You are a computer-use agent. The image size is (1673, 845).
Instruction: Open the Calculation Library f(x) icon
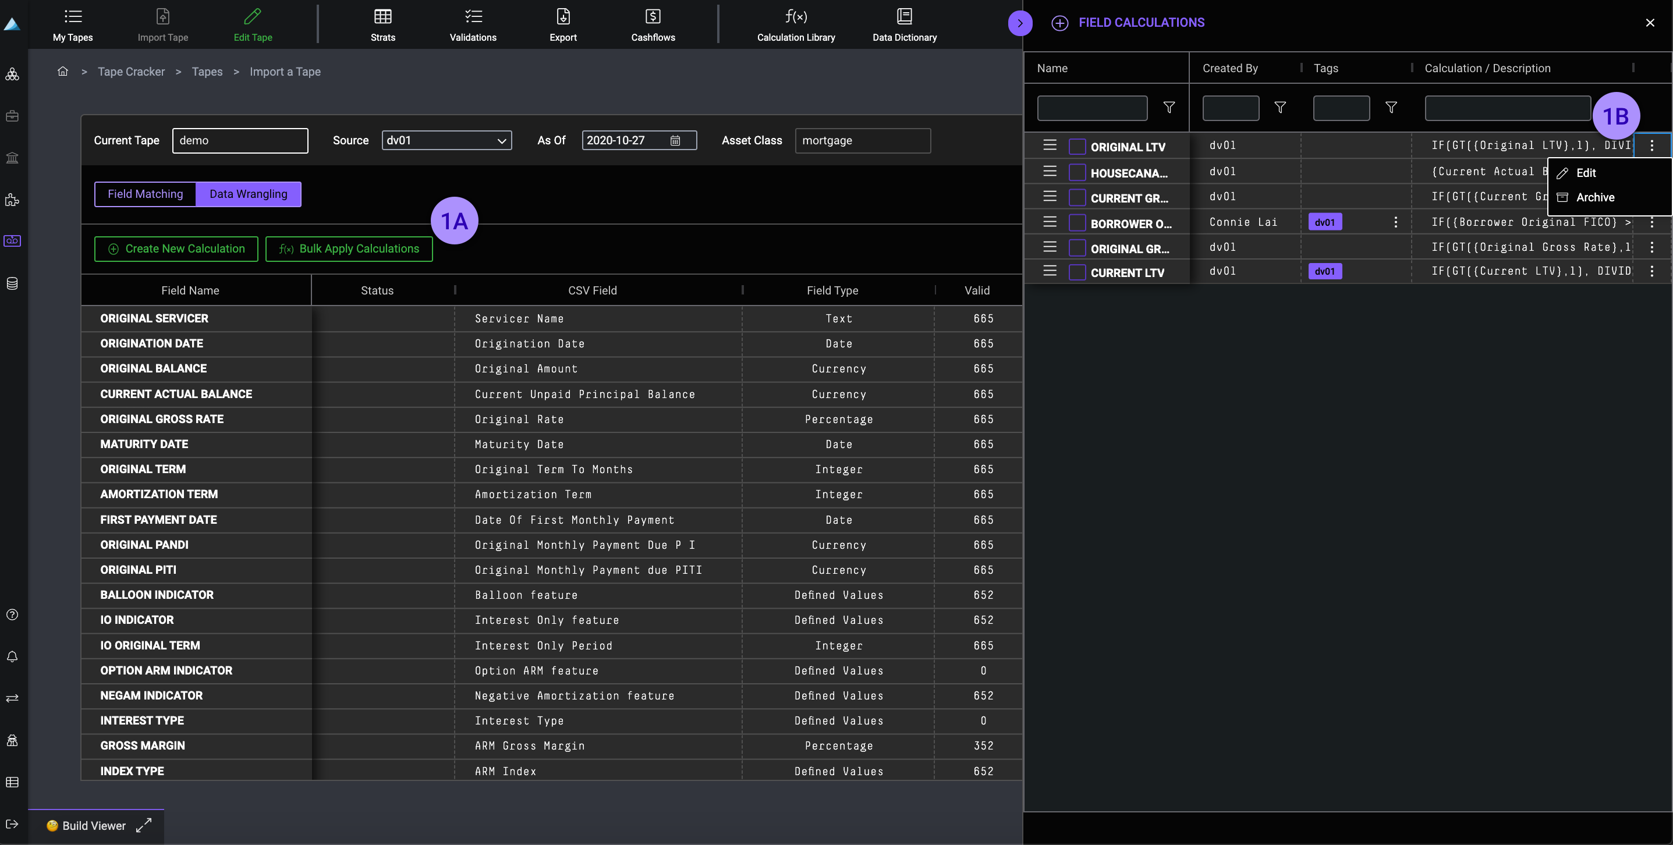[796, 17]
